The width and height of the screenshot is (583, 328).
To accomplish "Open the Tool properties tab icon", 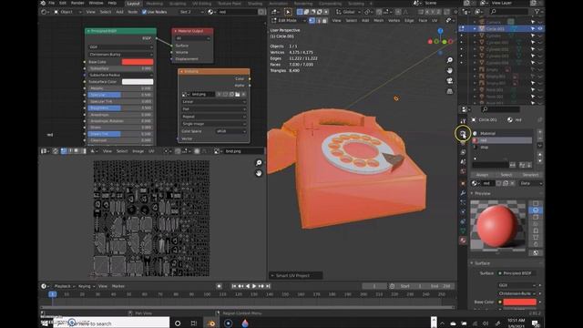I will [463, 121].
